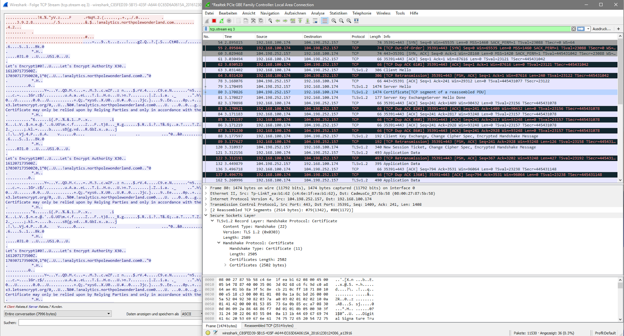Viewport: 624px width, 336px height.
Task: Click the Profil: Default status entry
Action: (605, 333)
